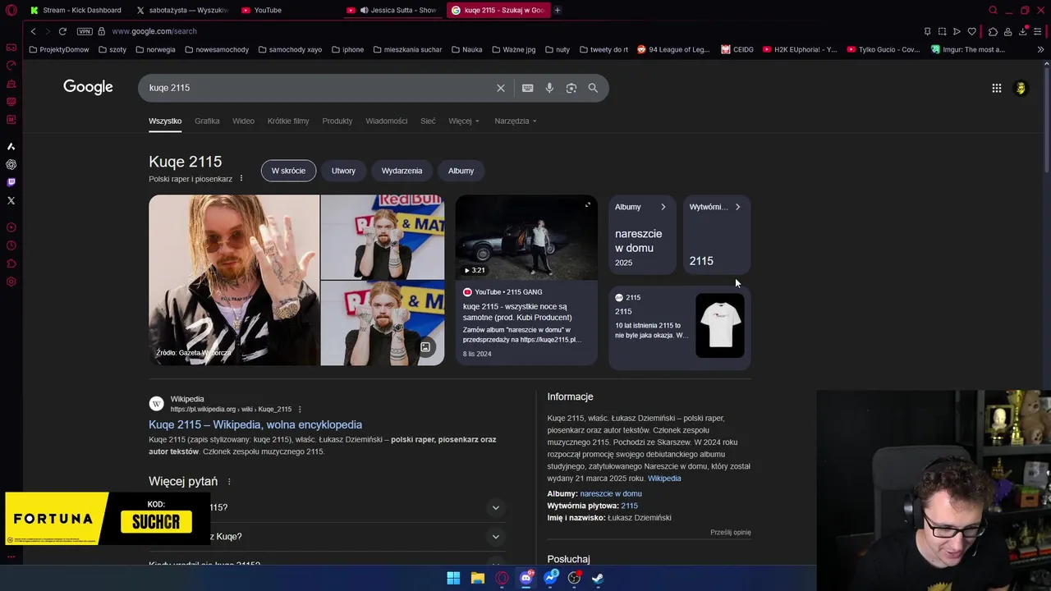Open the Google apps grid
This screenshot has height=591, width=1051.
point(997,88)
